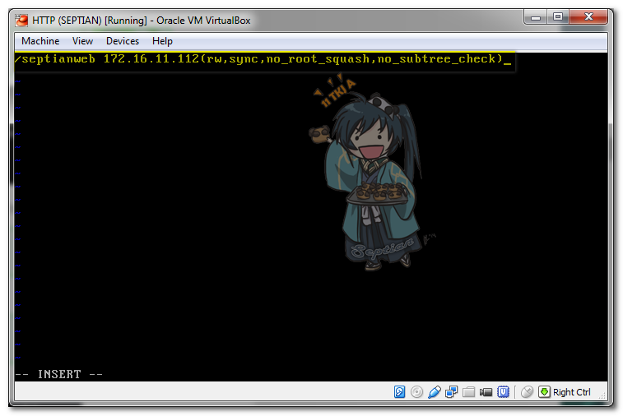Open the View menu
The width and height of the screenshot is (623, 416).
(82, 41)
